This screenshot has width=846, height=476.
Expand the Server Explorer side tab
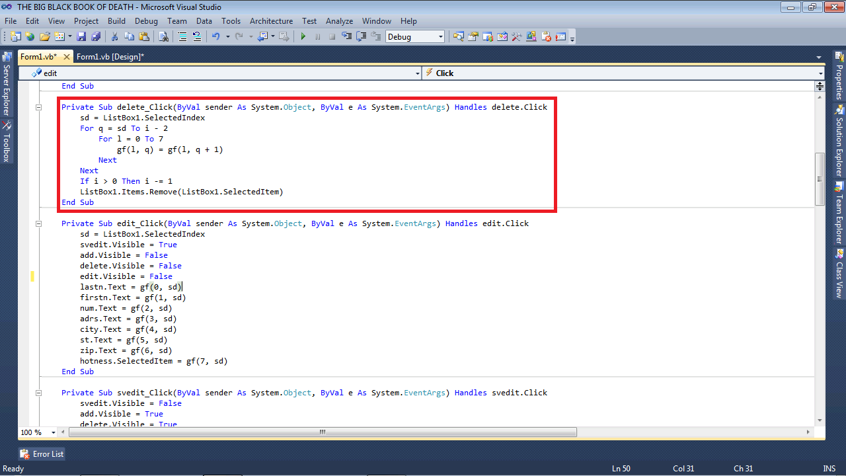7,84
